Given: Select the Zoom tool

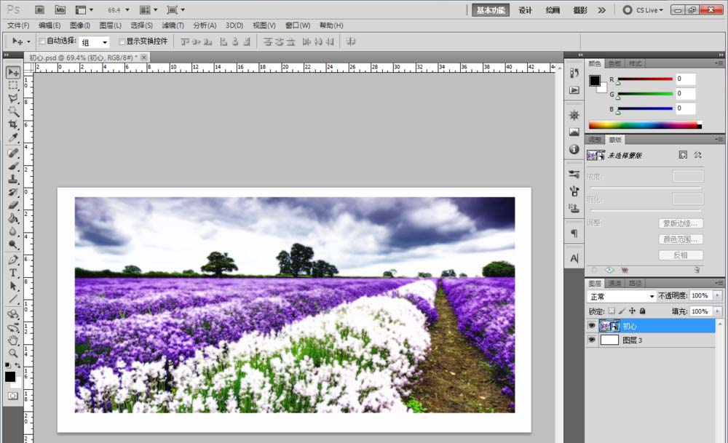Looking at the screenshot, I should (13, 354).
